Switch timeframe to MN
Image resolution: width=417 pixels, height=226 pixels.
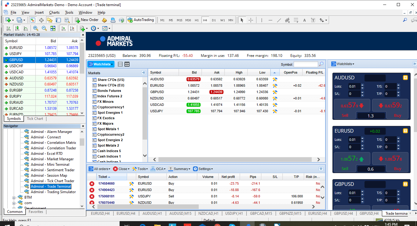[231, 20]
